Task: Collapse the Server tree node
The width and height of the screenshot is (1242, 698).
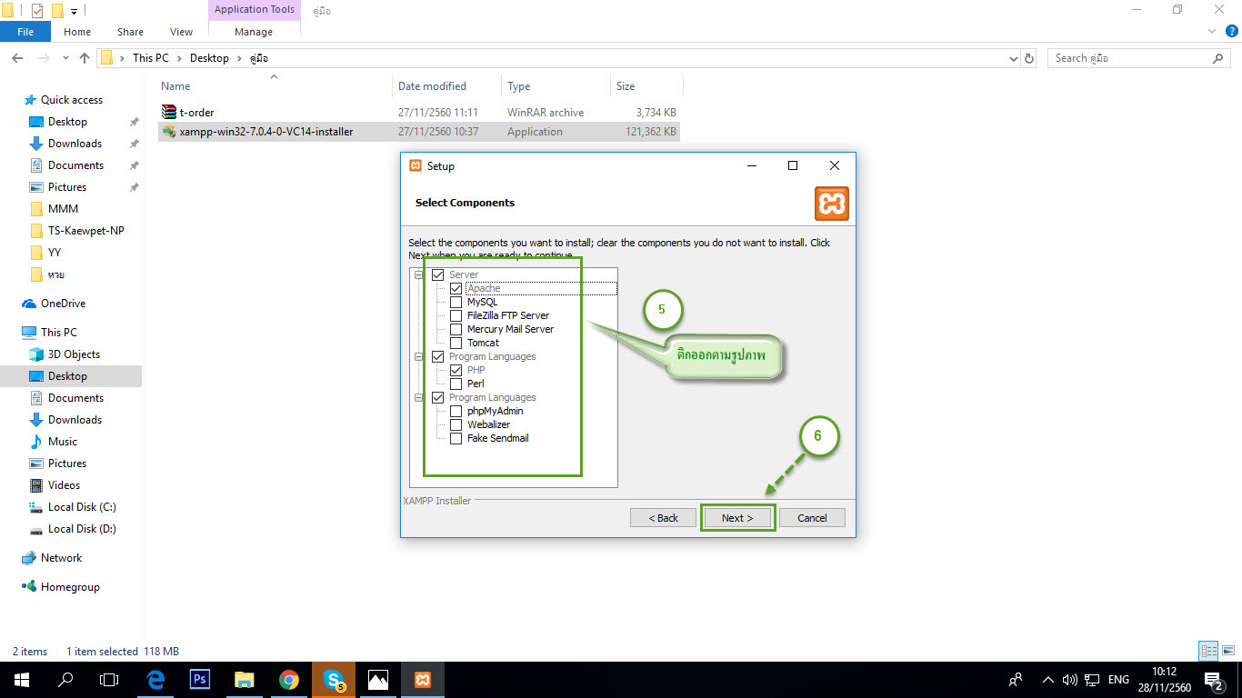Action: pos(419,274)
